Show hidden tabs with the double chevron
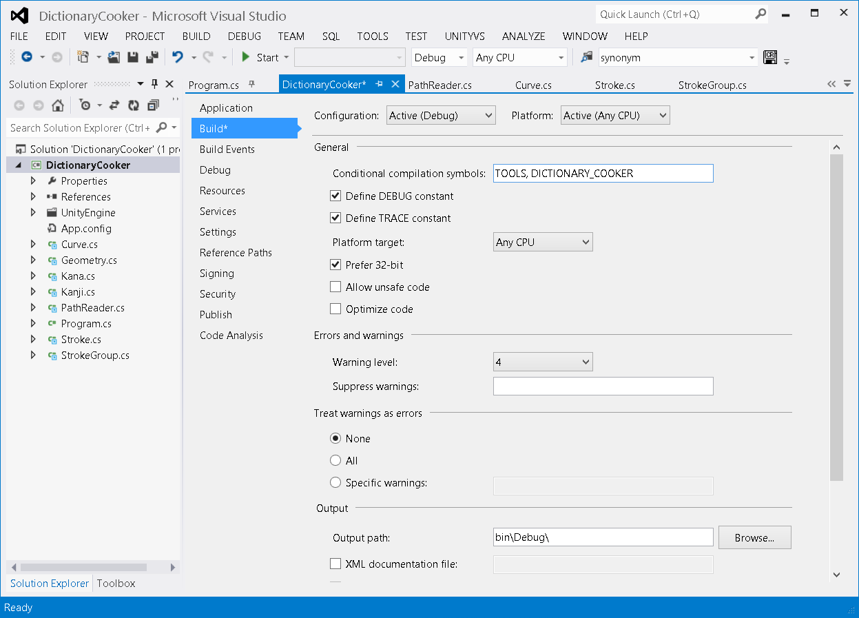The image size is (859, 618). [831, 84]
